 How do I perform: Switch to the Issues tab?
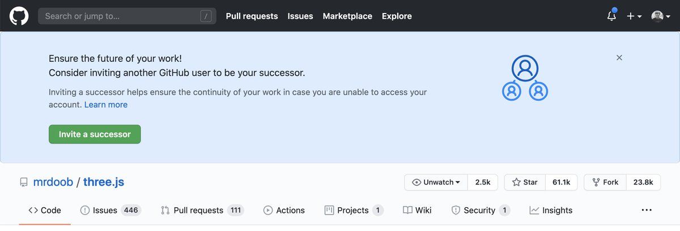pos(110,210)
